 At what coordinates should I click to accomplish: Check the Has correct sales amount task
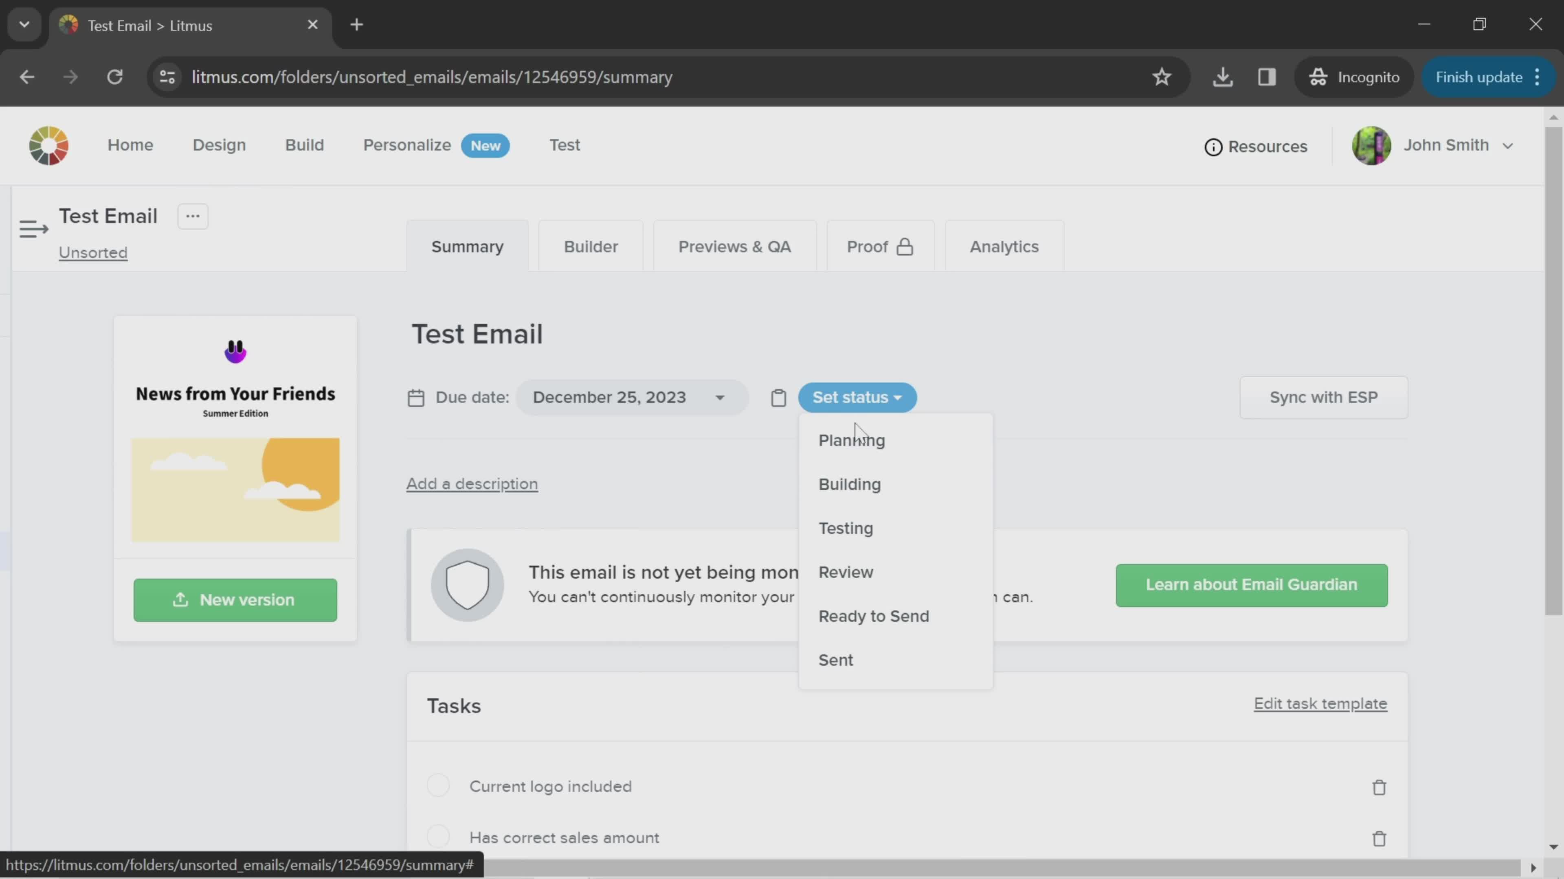pyautogui.click(x=438, y=837)
